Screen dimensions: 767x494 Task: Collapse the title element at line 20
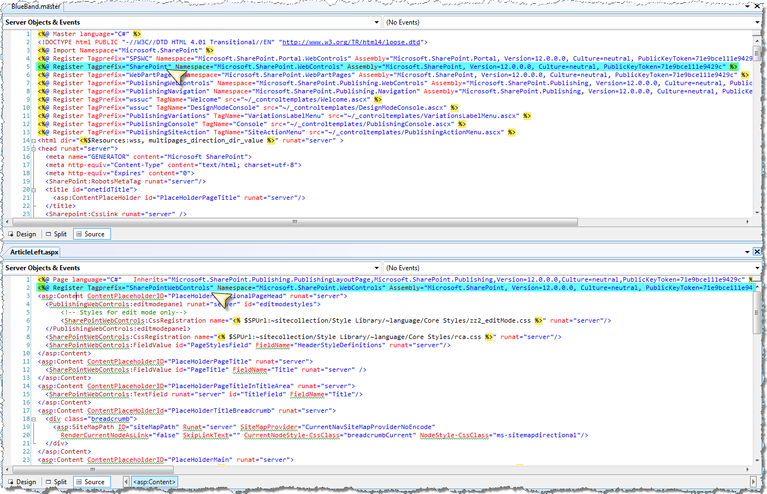coord(33,189)
